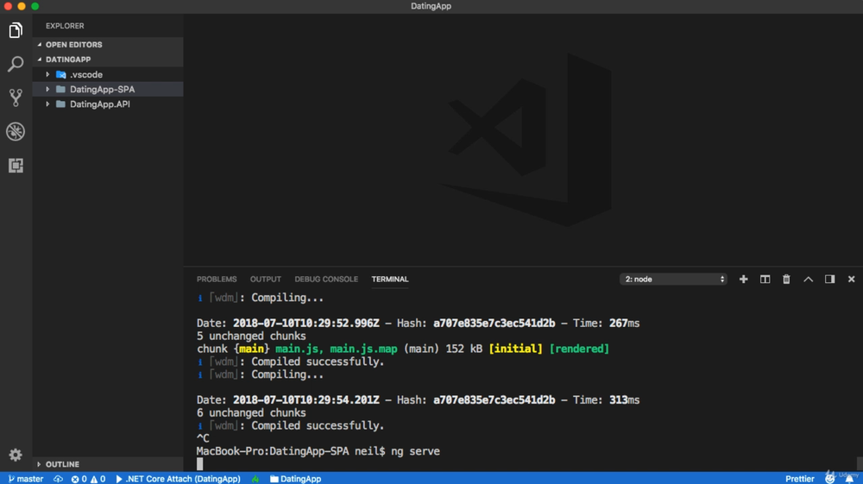This screenshot has height=484, width=863.
Task: Kill the terminal with trash icon
Action: 786,280
